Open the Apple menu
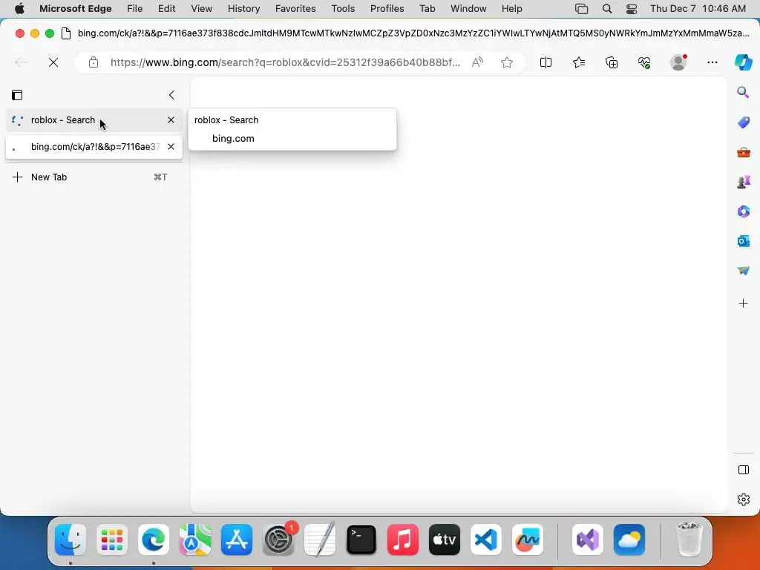The width and height of the screenshot is (760, 570). tap(19, 9)
